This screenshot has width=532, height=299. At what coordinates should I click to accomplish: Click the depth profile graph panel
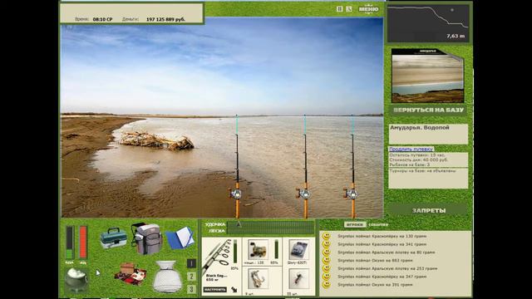tap(428, 22)
